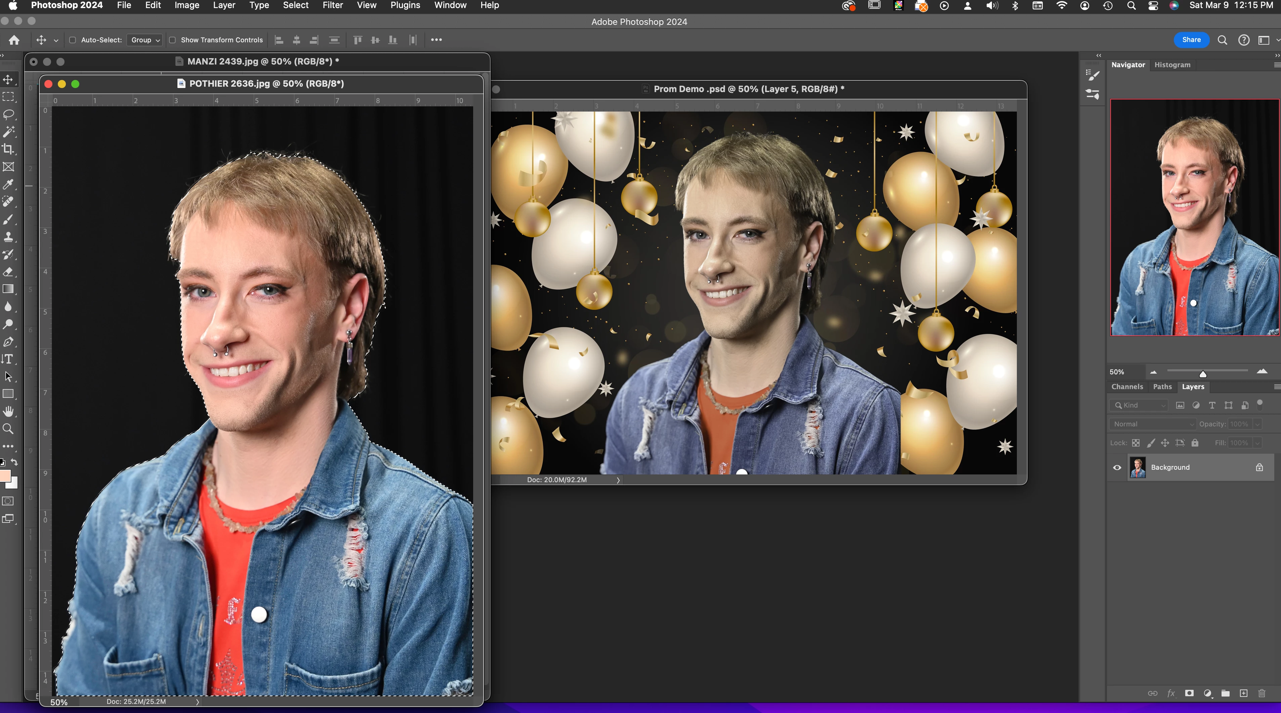Select the Clone Stamp tool
The height and width of the screenshot is (713, 1281).
[x=8, y=237]
